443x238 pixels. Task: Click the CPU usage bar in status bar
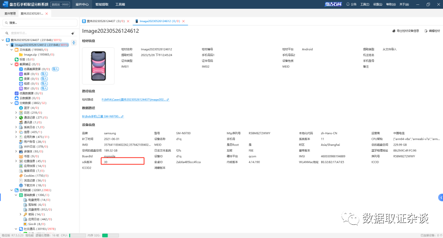78,235
